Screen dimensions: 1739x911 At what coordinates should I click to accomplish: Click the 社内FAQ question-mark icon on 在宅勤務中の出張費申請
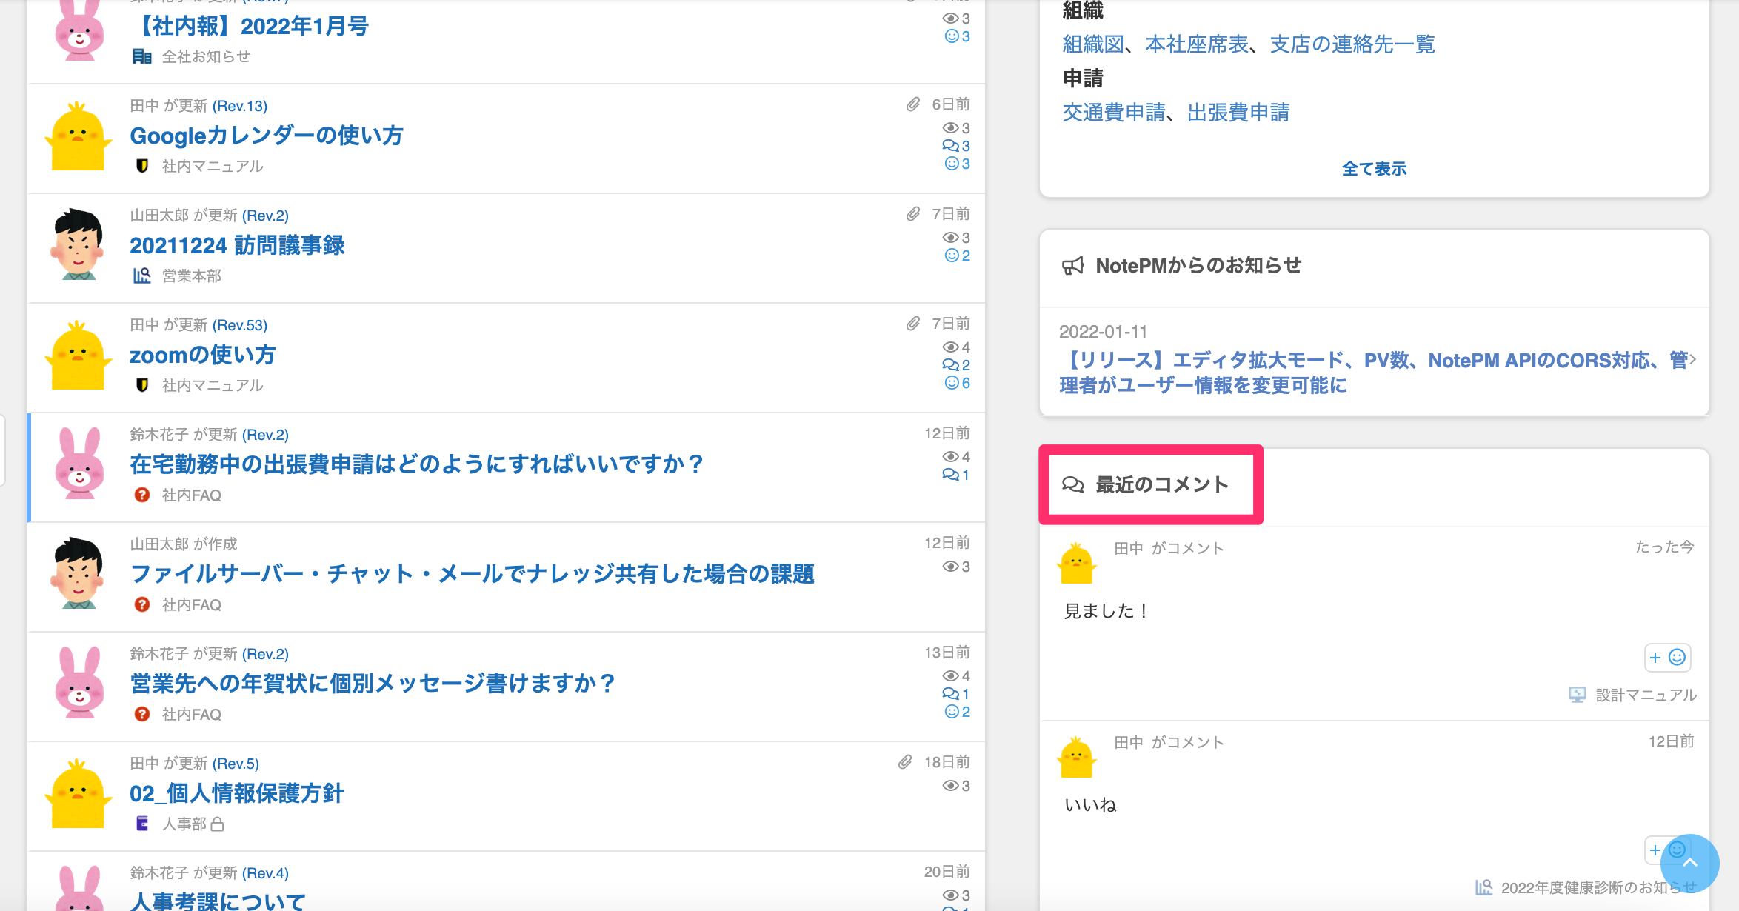(x=141, y=495)
